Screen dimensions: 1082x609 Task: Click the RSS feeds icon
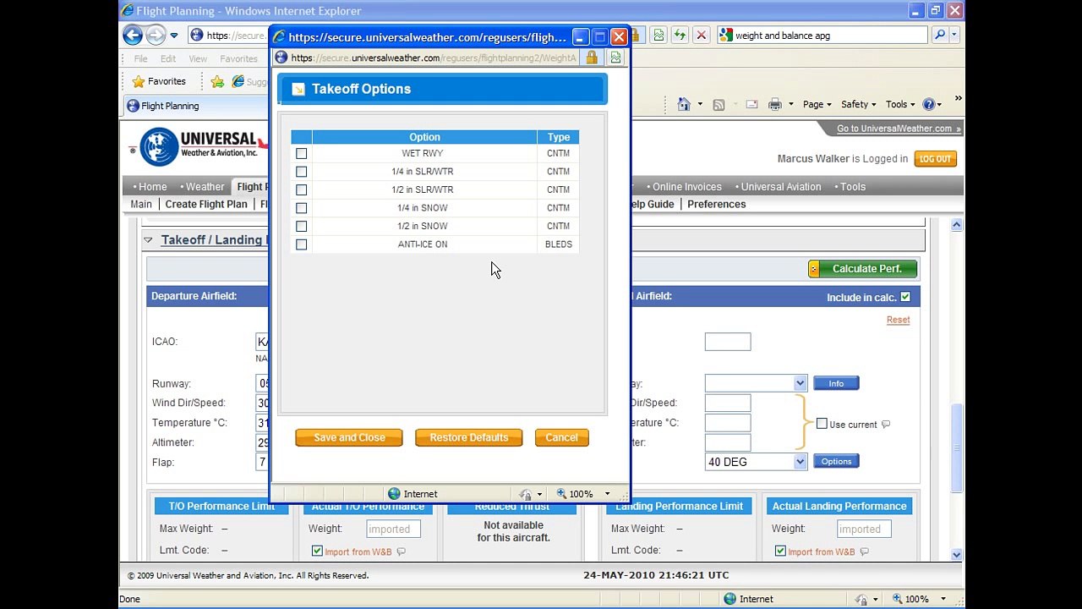pos(719,104)
